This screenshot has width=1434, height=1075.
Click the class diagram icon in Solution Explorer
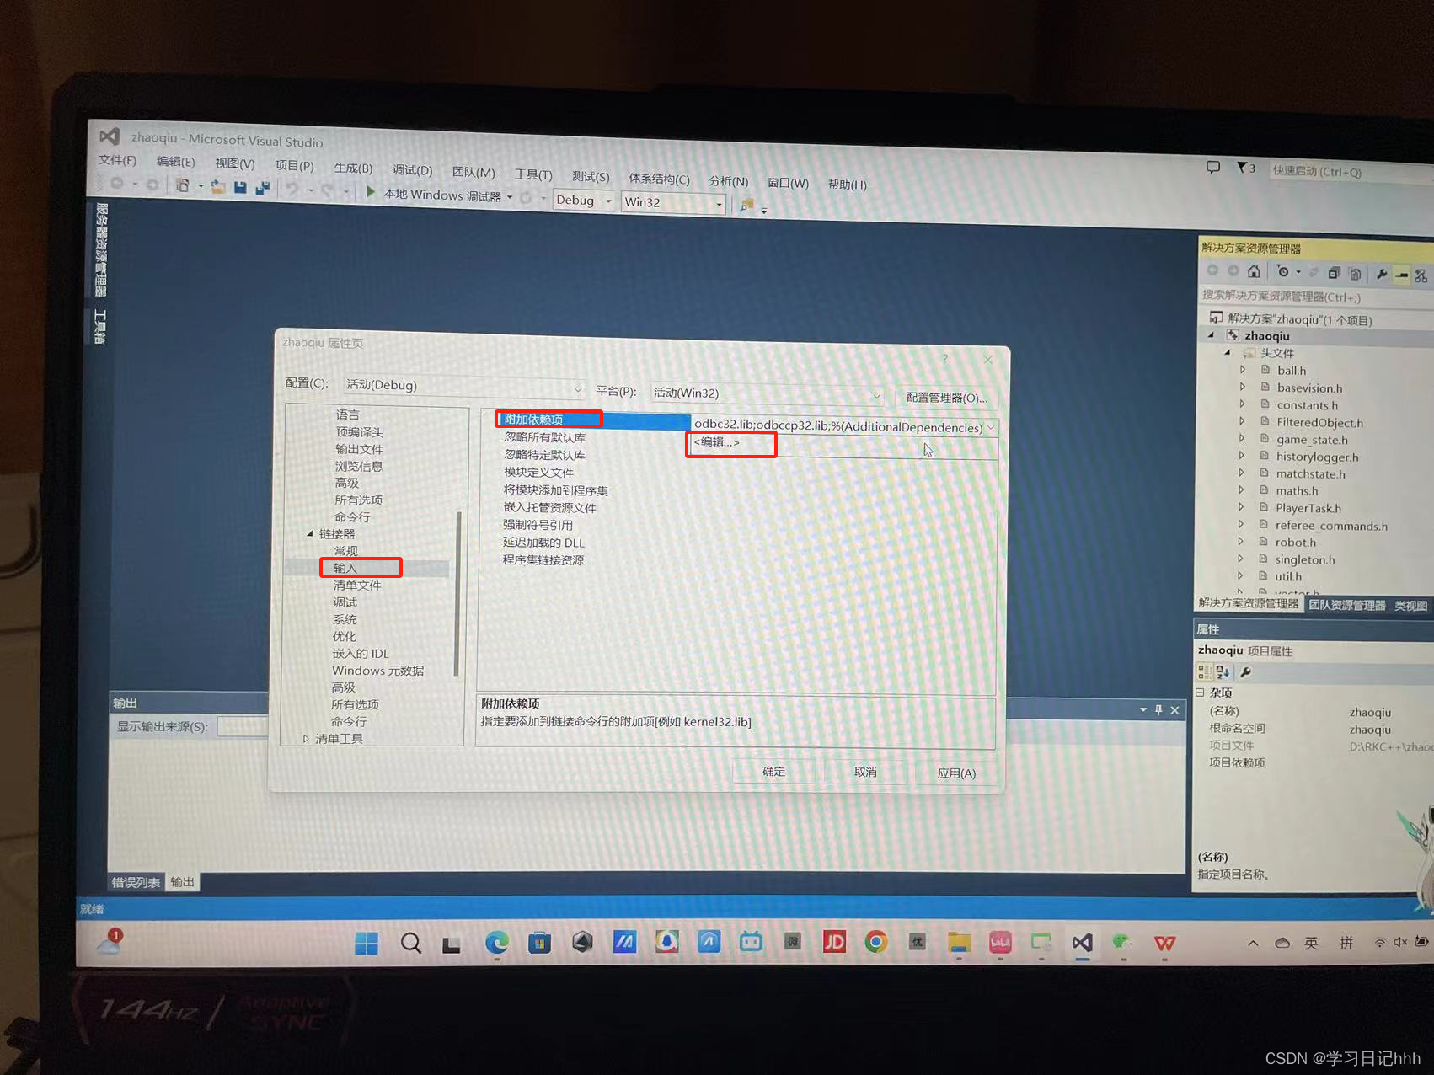(1421, 275)
